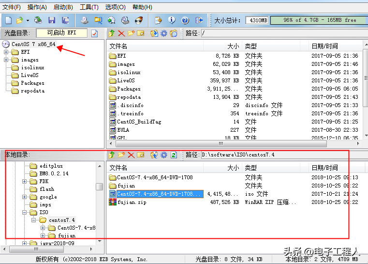Open Help with the question mark icon
Screen dimensions: 368x264
(185, 20)
